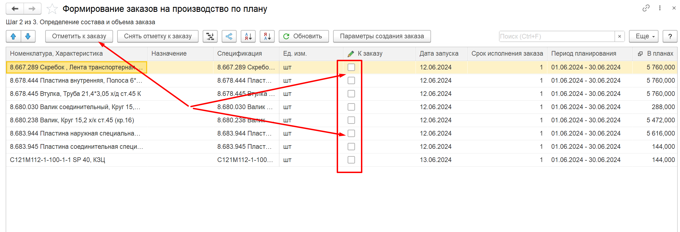Screen dimensions: 680x232
Task: Check К заказу for 8.680.030 Валик соединительный
Action: (x=351, y=107)
